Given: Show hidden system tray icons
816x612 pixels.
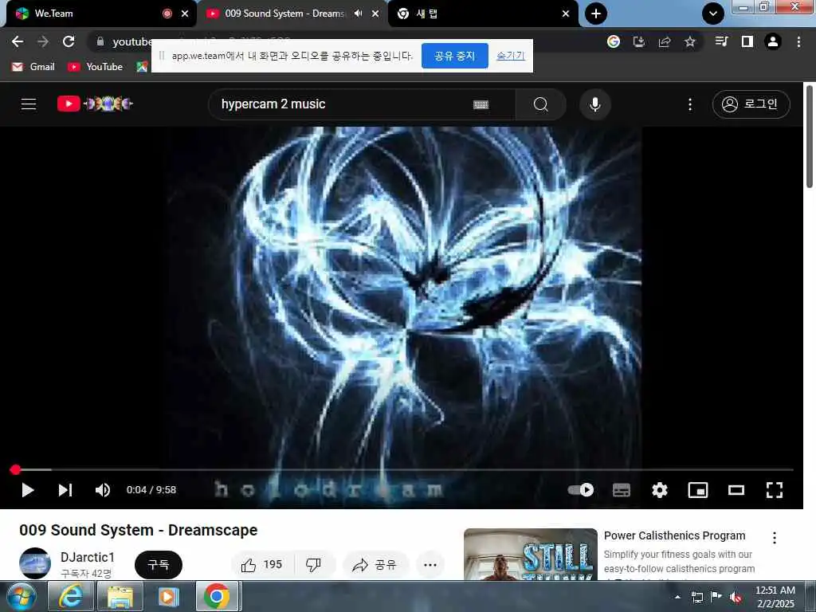Looking at the screenshot, I should pos(677,597).
